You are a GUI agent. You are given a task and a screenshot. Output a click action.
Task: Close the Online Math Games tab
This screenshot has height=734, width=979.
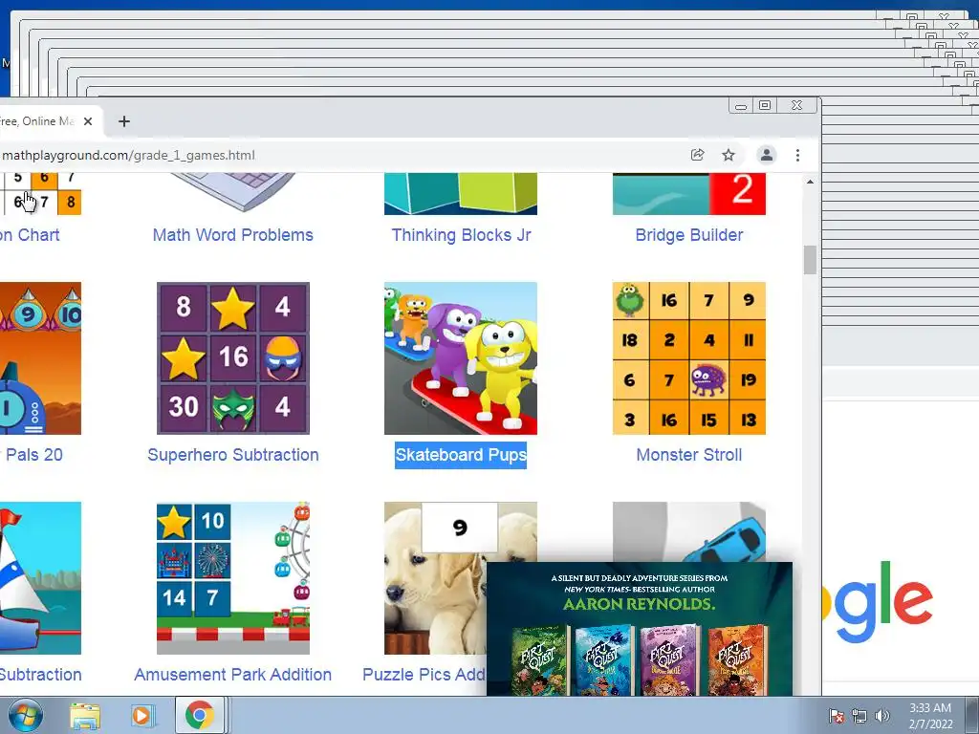[x=88, y=121]
